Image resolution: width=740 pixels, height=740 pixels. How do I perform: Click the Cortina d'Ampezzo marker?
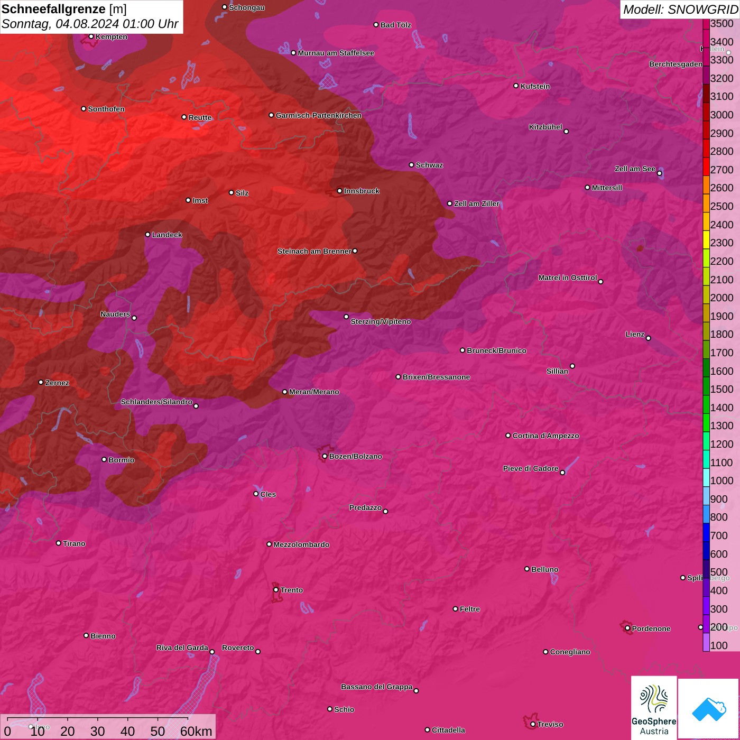508,436
